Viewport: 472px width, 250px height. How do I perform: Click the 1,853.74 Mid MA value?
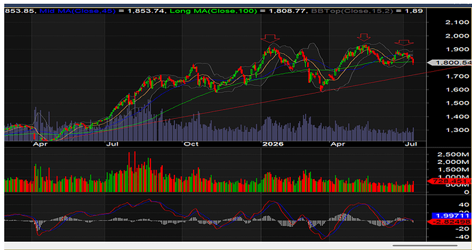pos(146,11)
